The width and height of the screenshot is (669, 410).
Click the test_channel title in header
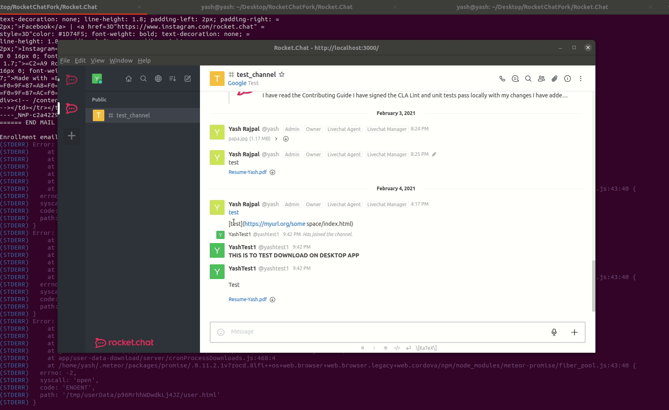tap(256, 74)
